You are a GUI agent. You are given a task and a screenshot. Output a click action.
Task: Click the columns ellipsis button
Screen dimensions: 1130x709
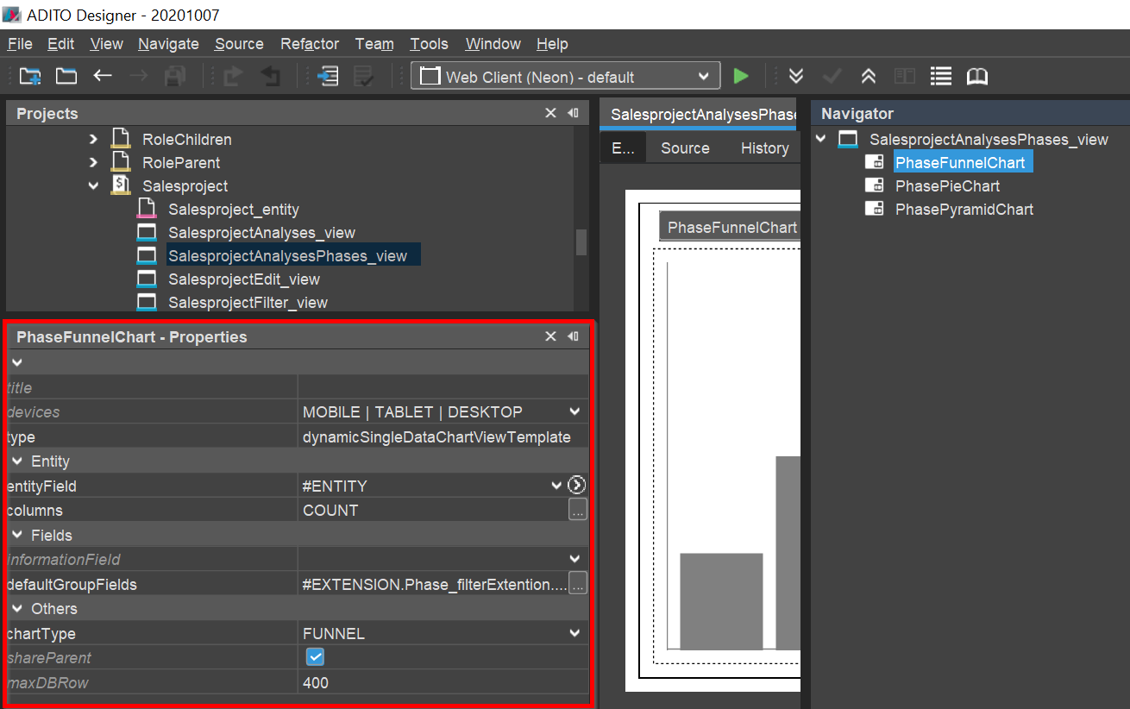pyautogui.click(x=577, y=511)
